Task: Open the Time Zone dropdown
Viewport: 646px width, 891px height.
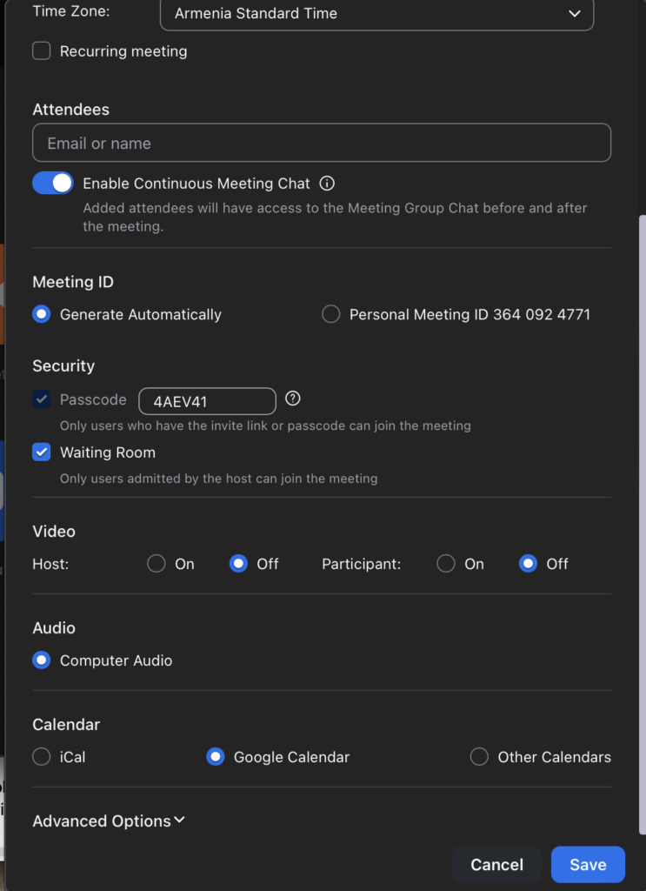Action: point(376,14)
